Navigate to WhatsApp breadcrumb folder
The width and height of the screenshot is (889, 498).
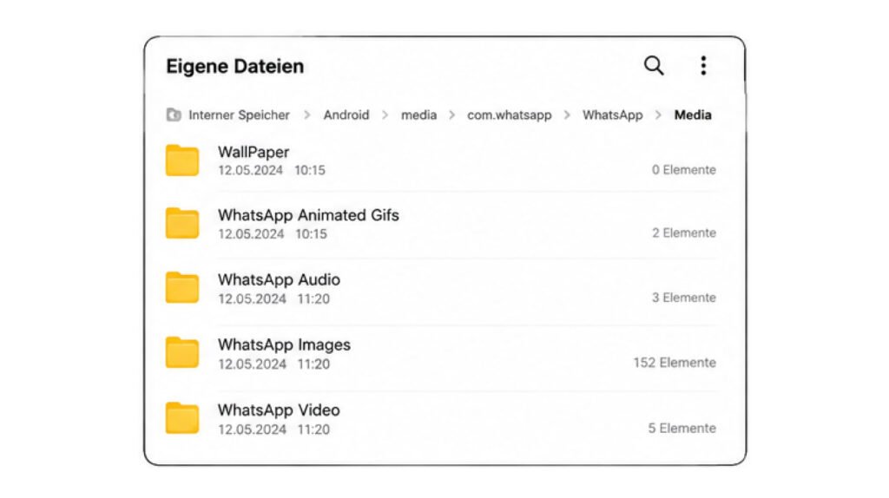[x=612, y=115]
